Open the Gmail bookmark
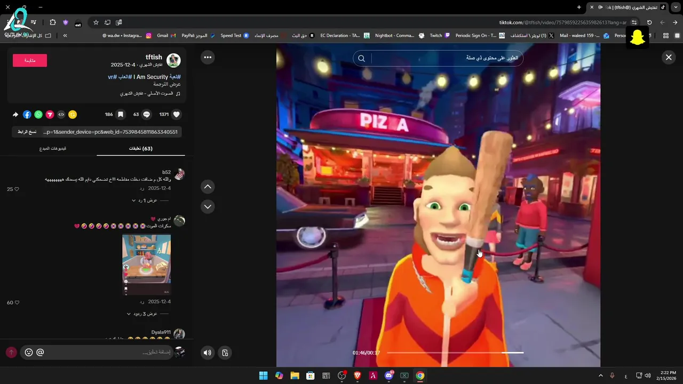Viewport: 683px width, 384px height. tap(166, 36)
